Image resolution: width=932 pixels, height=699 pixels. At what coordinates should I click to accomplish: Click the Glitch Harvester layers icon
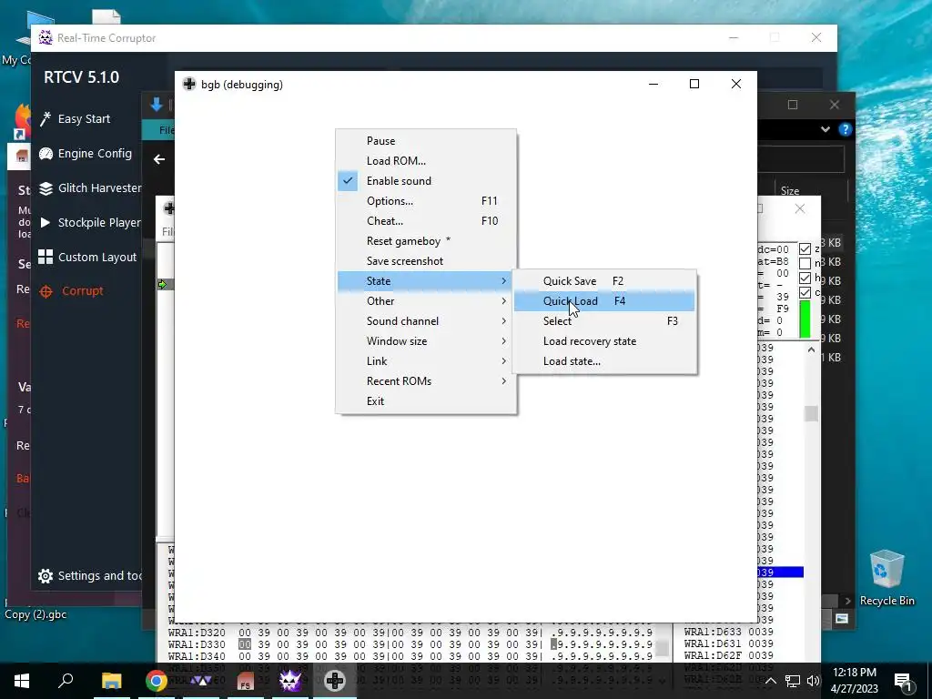pyautogui.click(x=46, y=188)
